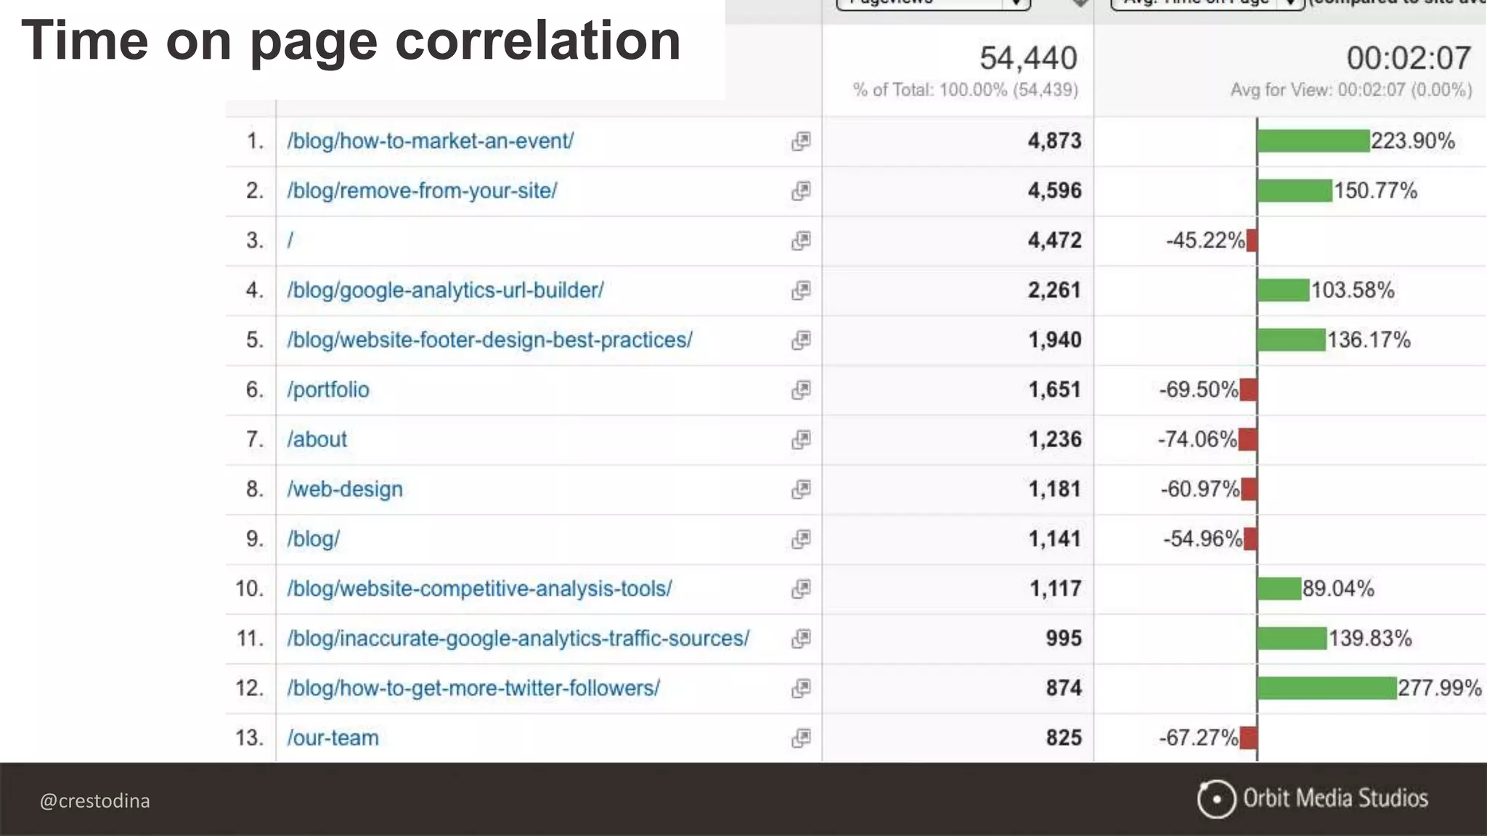Open external link icon for /portfolio
The height and width of the screenshot is (836, 1487).
[x=801, y=390]
